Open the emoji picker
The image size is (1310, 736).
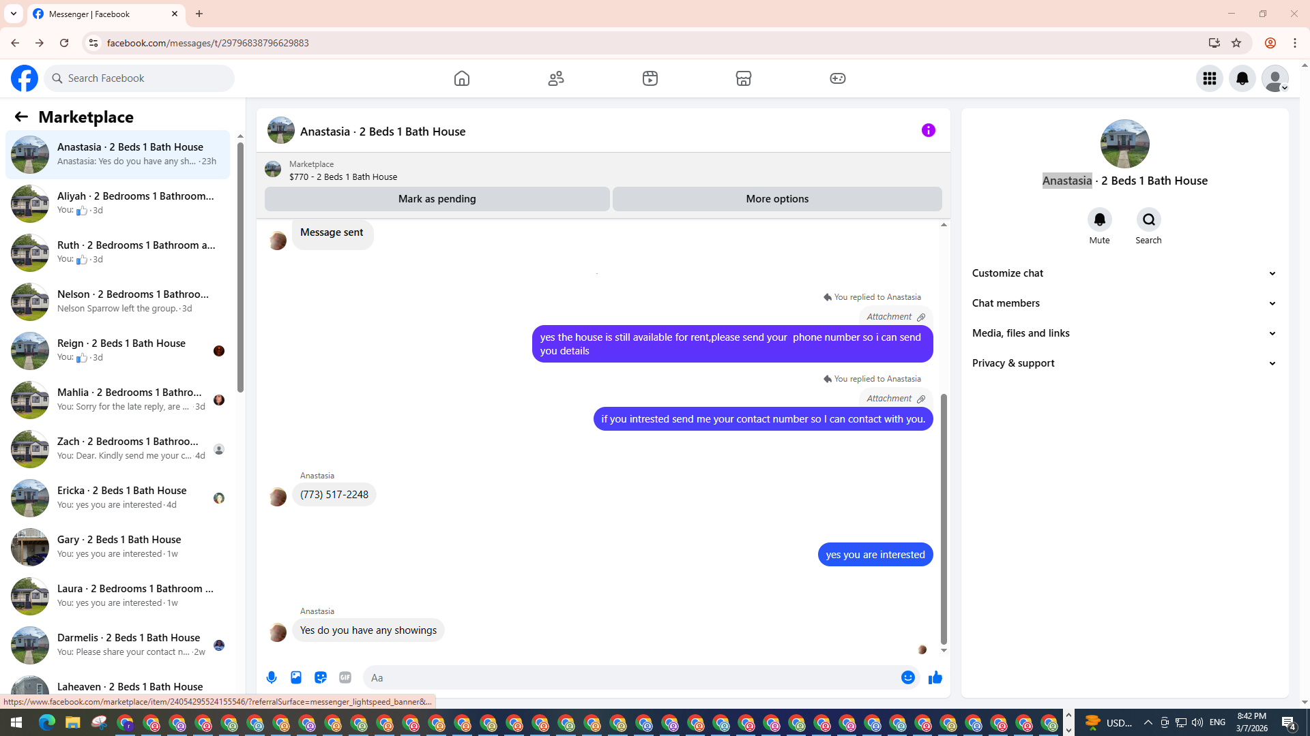(908, 677)
